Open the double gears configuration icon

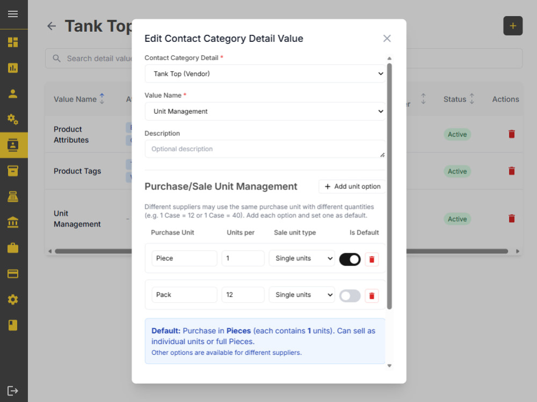[13, 119]
